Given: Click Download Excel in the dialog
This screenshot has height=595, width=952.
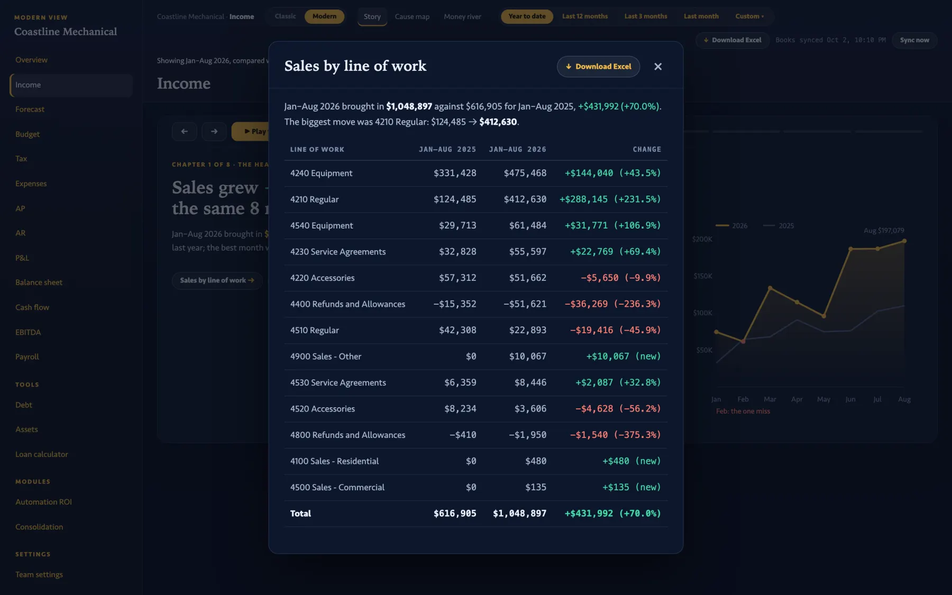Looking at the screenshot, I should pos(598,67).
